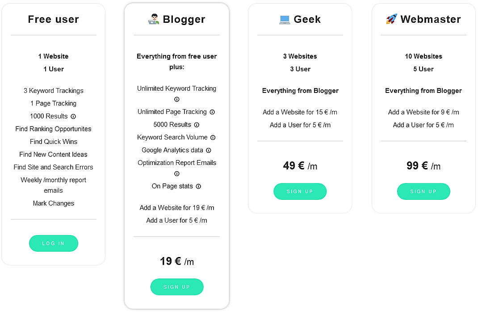Select the rocket icon on the Webmaster plan
478x312 pixels.
coord(391,19)
